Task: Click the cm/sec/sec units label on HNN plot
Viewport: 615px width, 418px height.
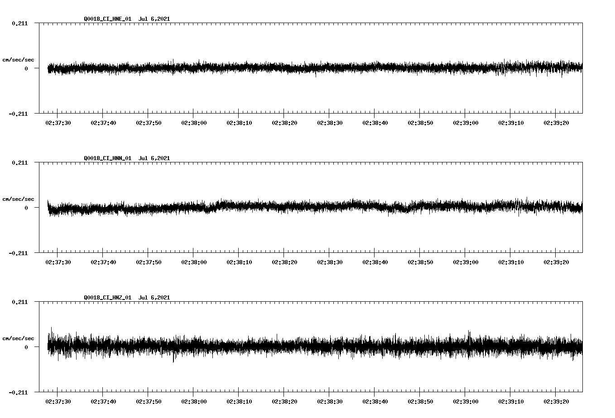Action: tap(18, 199)
